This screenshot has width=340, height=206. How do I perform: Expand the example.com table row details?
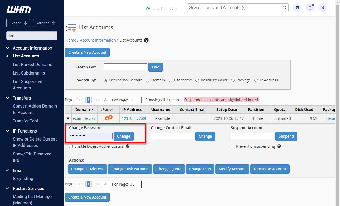pyautogui.click(x=68, y=118)
